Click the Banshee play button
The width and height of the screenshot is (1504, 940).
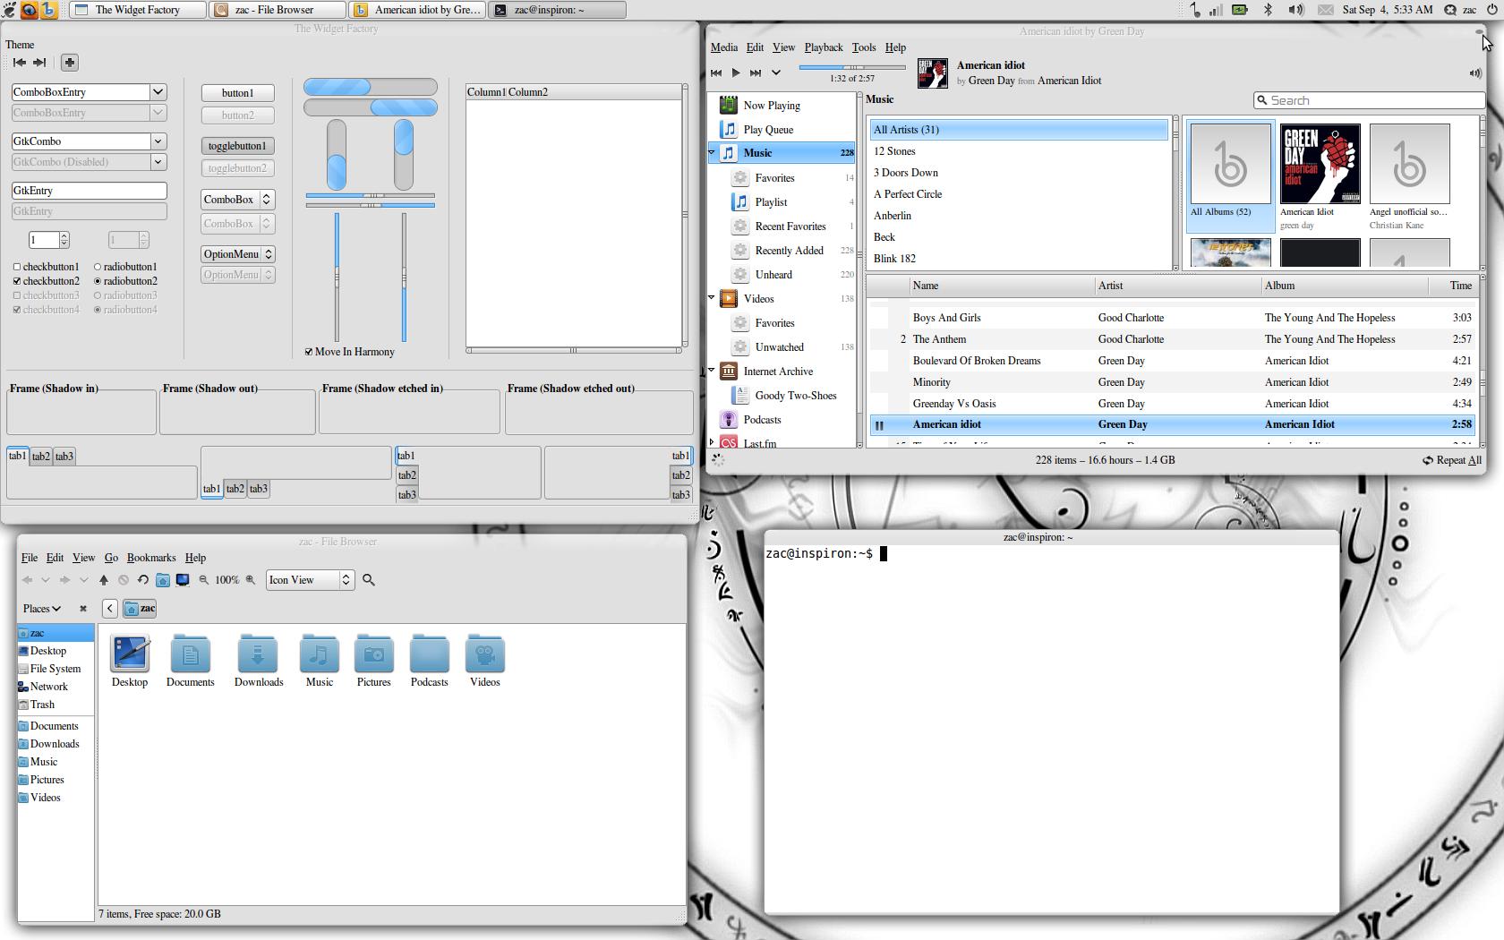coord(736,73)
